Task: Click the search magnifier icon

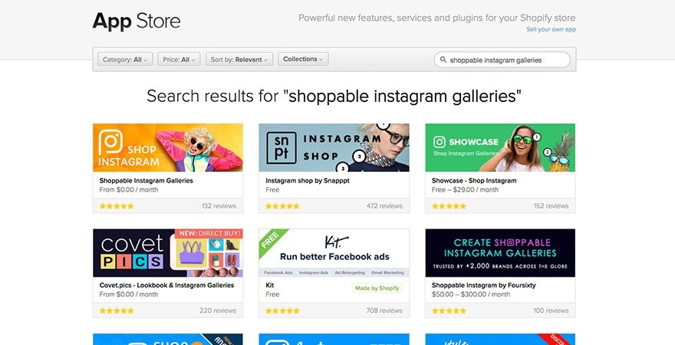Action: [x=443, y=60]
